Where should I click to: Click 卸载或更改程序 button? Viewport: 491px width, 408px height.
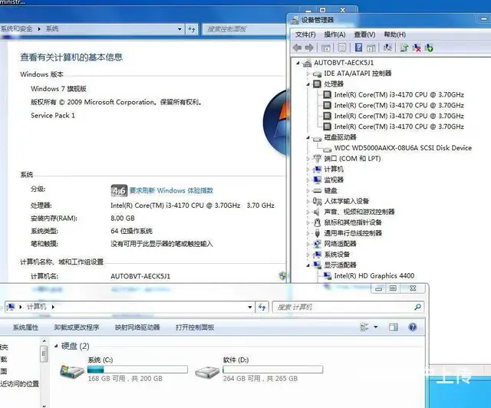[77, 327]
